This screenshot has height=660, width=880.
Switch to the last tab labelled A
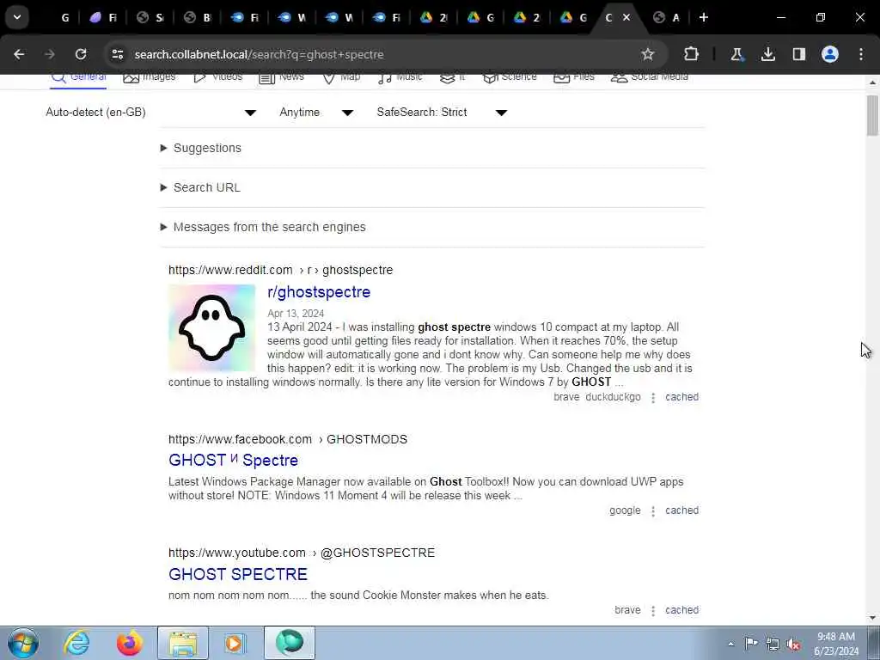(x=667, y=17)
